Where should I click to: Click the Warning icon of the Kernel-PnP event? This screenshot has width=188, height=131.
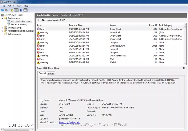point(38,32)
